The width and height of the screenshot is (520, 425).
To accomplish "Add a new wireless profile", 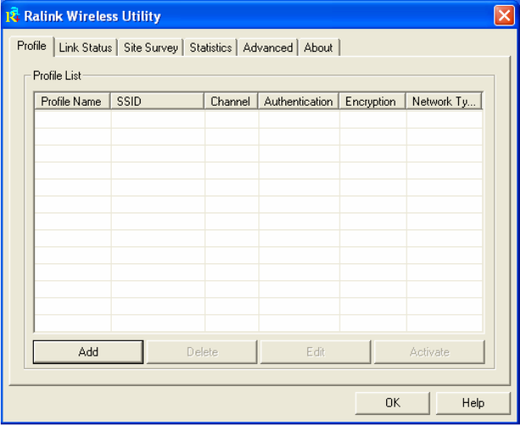I will (x=88, y=351).
